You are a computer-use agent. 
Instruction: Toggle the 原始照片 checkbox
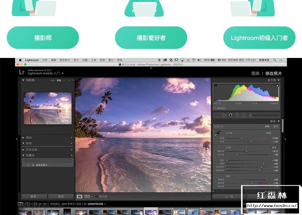pyautogui.click(x=215, y=108)
